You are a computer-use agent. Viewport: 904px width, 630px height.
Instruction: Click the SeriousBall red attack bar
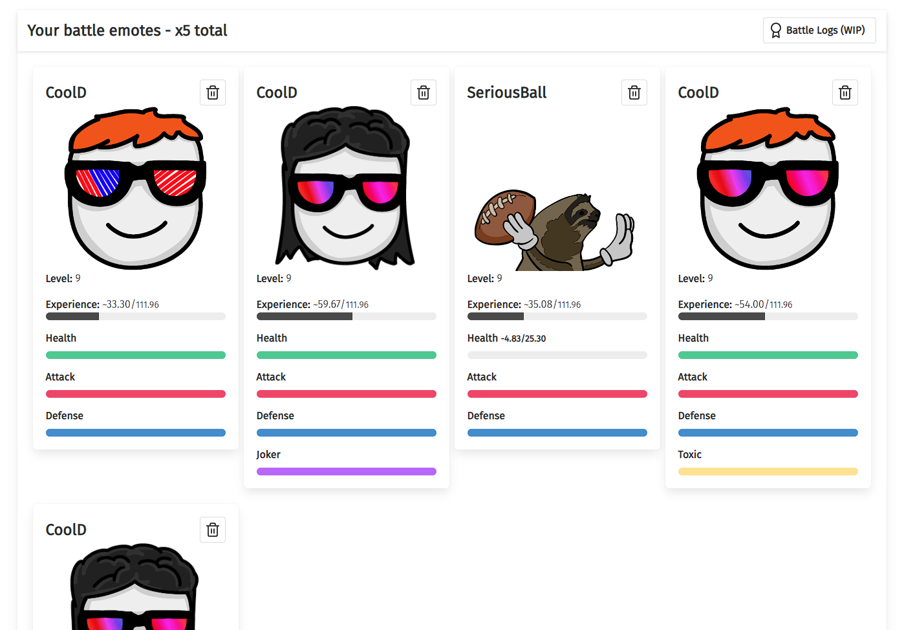click(x=557, y=394)
